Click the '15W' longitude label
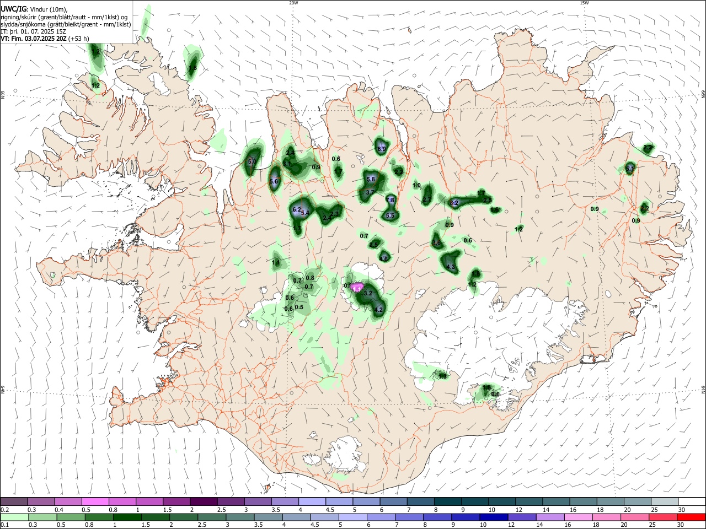This screenshot has height=529, width=706. [584, 3]
